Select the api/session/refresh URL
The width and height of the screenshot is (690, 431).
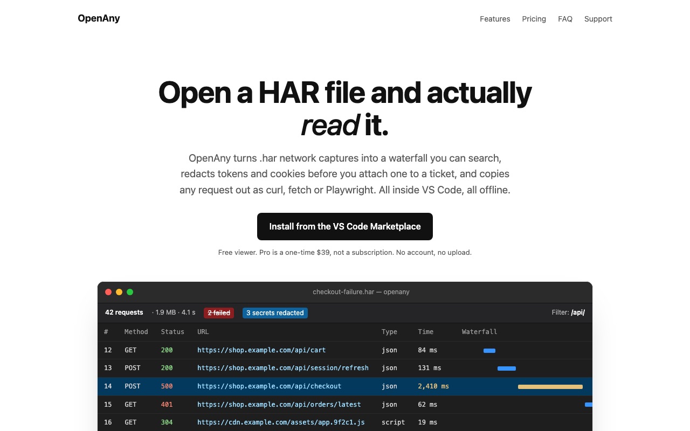tap(283, 368)
